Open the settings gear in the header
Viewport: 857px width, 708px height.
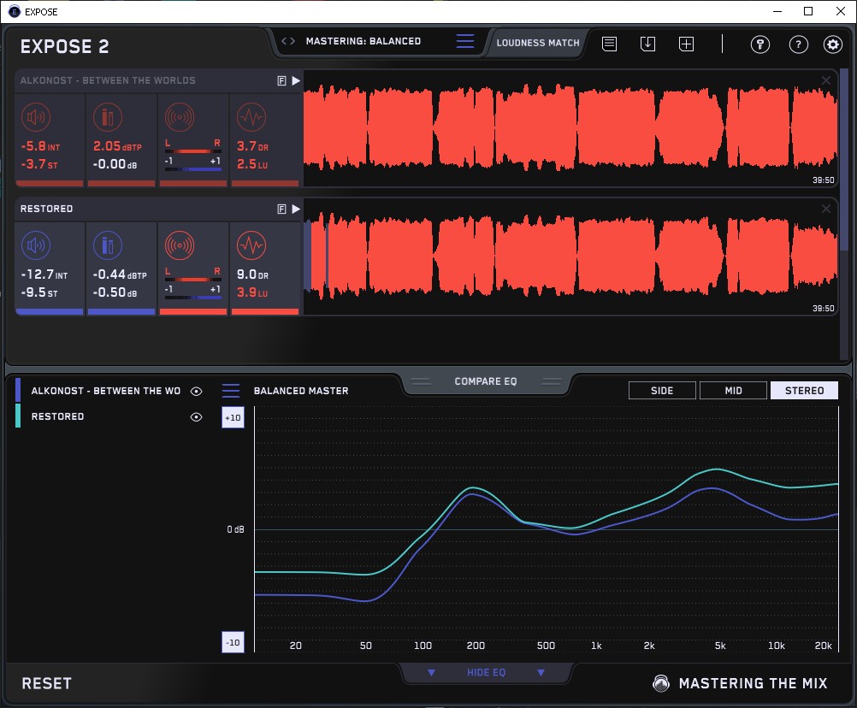[x=832, y=44]
